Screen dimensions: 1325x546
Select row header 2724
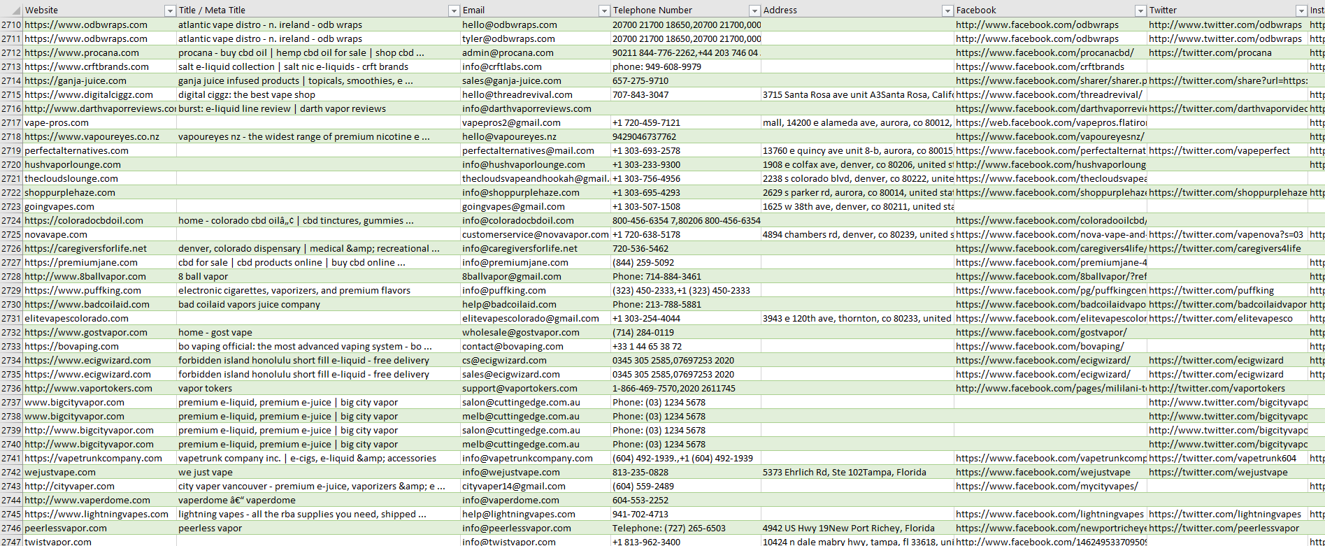[x=11, y=220]
